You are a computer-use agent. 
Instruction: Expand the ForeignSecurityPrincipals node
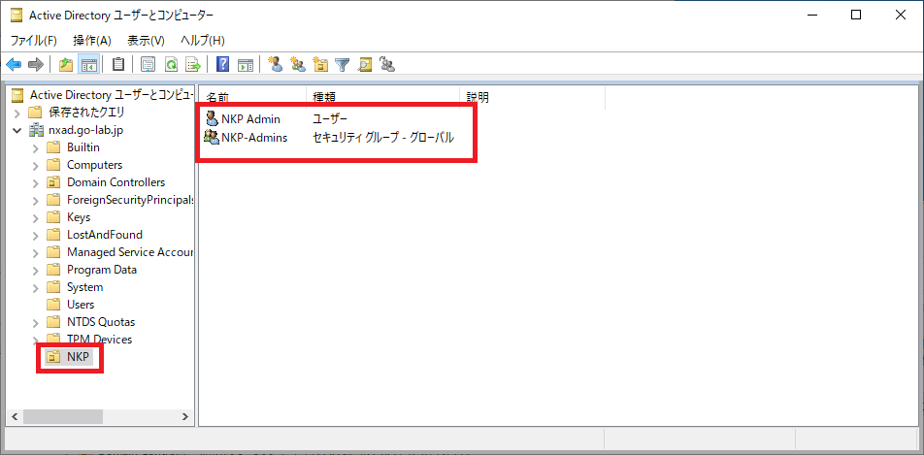coord(36,200)
